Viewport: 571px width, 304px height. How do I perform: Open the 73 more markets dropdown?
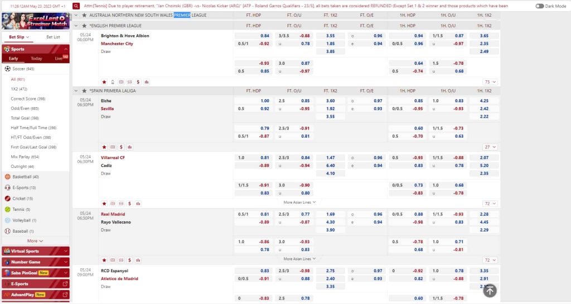[x=490, y=82]
